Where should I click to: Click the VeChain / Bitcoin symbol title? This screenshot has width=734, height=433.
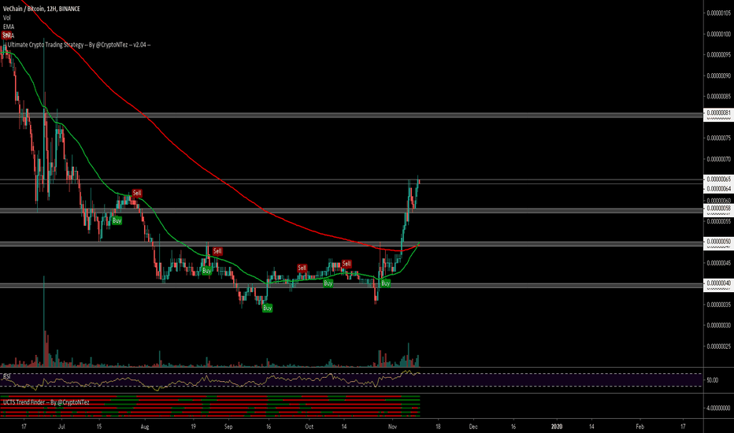click(x=41, y=9)
